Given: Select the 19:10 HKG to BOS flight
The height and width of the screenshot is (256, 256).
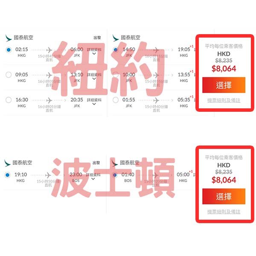Looking at the screenshot, I should pyautogui.click(x=8, y=175).
